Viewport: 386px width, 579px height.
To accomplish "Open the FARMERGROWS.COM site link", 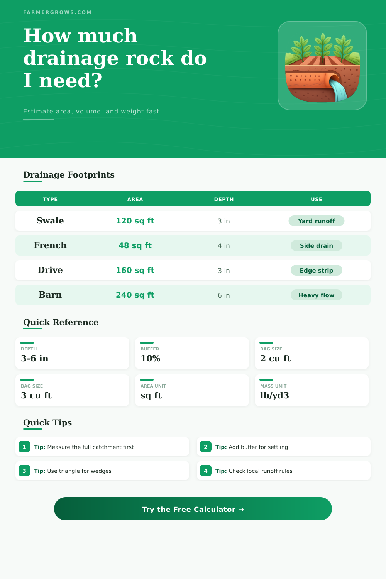I will 58,12.
